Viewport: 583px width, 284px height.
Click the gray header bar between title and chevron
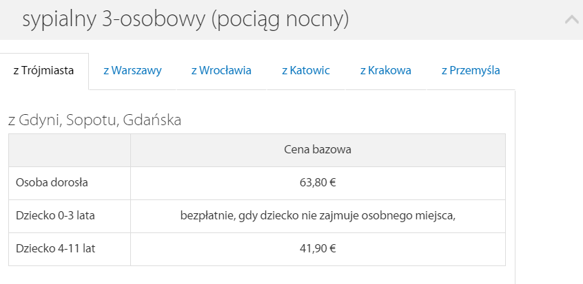pos(455,20)
